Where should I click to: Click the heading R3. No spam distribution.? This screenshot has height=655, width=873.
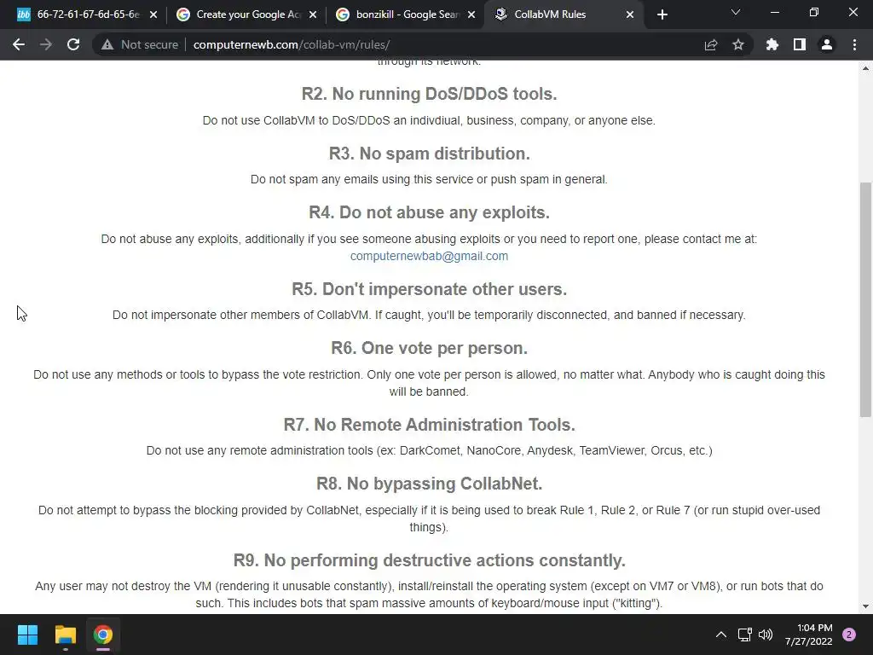click(429, 154)
